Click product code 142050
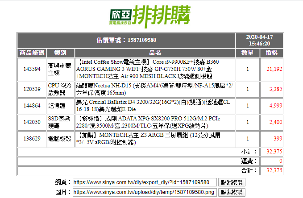Screen dimensions: 303x198 tap(32, 122)
